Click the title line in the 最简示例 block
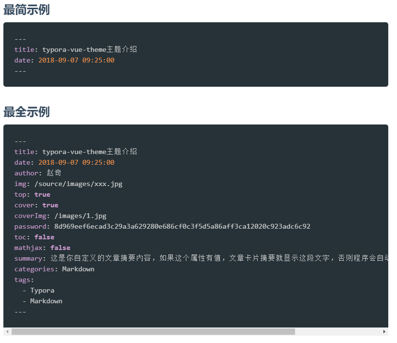 click(75, 49)
